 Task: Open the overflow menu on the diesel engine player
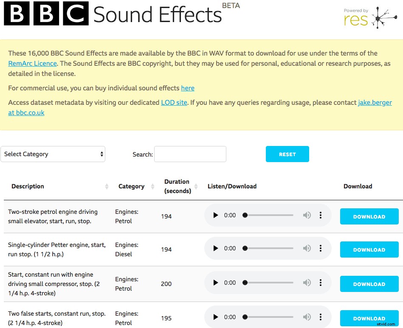click(321, 248)
